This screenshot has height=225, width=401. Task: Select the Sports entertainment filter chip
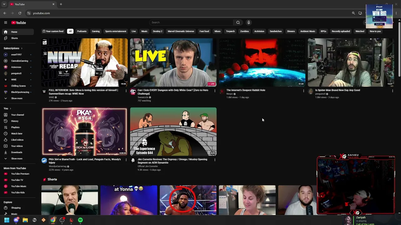click(x=116, y=31)
